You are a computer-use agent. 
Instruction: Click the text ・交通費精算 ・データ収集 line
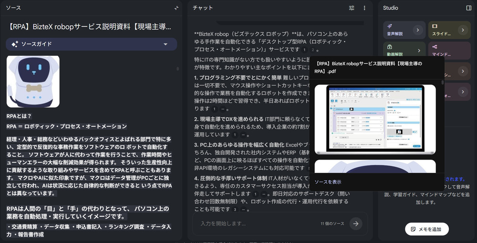[x=89, y=231]
